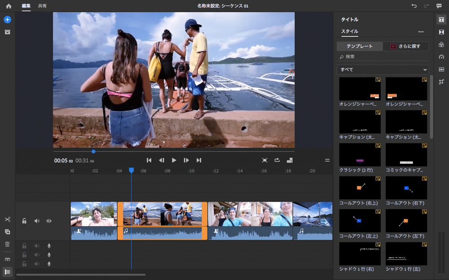Click the duplicate clip icon
Screen dimensions: 449x280
[7, 232]
